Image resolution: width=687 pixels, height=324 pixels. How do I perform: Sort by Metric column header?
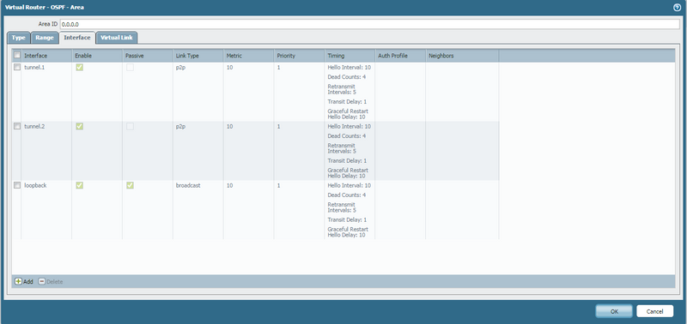click(x=248, y=56)
